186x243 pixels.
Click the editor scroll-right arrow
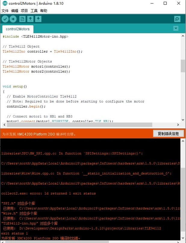tap(178, 125)
